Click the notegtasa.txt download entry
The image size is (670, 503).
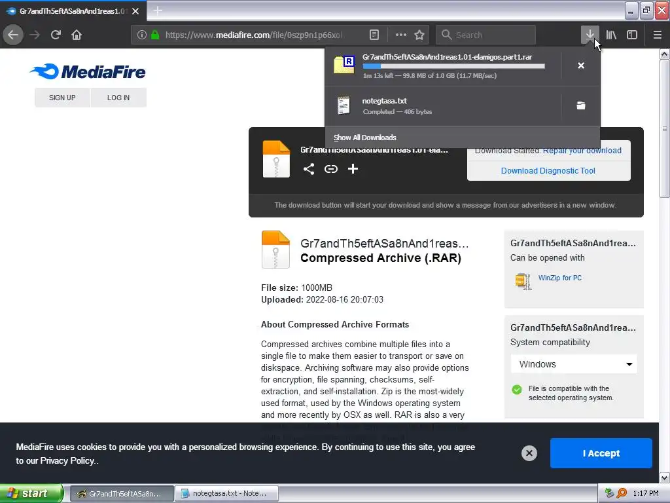coord(443,105)
